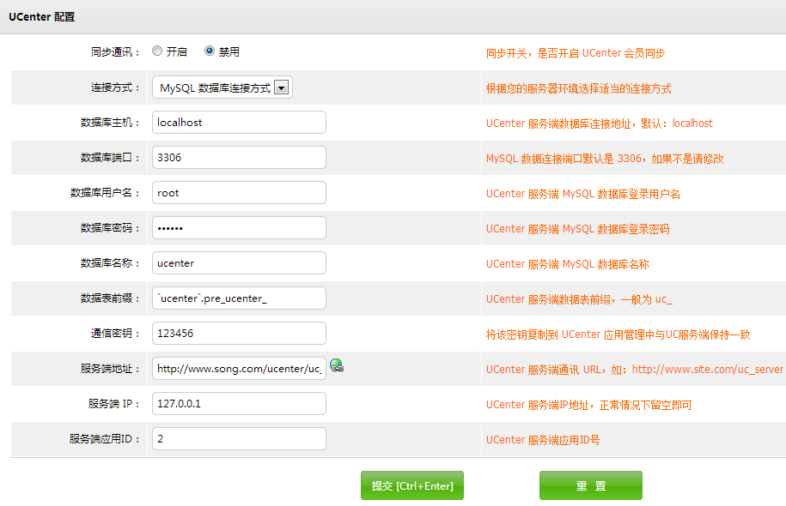Focus the 服务端 IP input field

click(239, 403)
